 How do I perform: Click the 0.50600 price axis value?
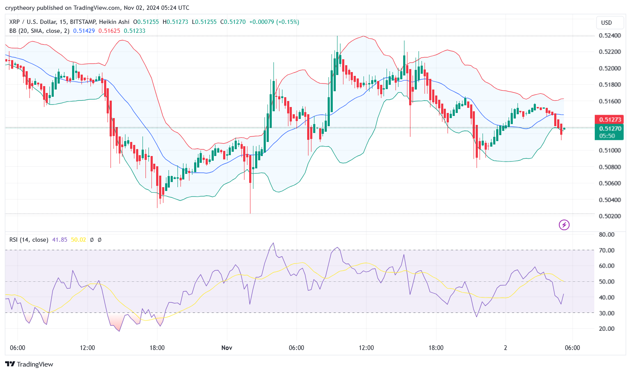(610, 183)
